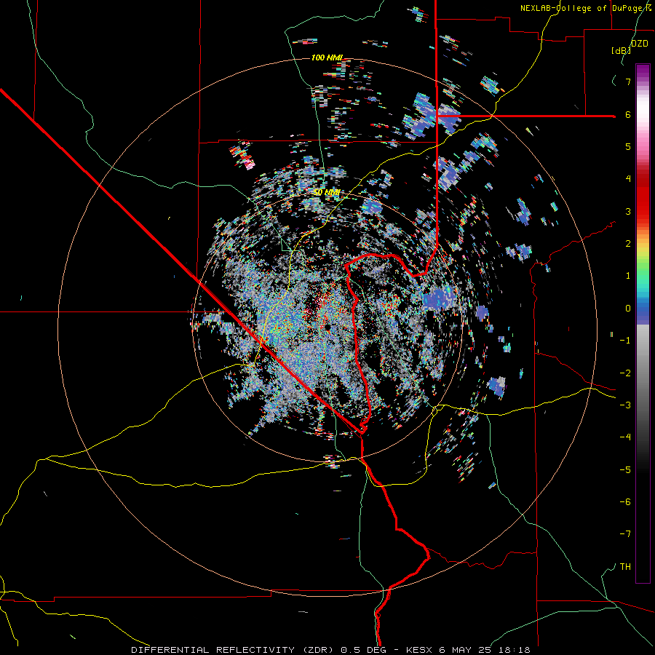
Task: Click the "7" value on the color scale
Action: coord(628,82)
